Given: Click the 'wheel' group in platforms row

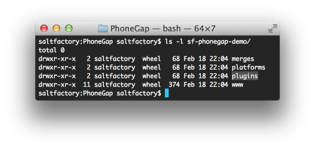Looking at the screenshot, I should tap(152, 67).
